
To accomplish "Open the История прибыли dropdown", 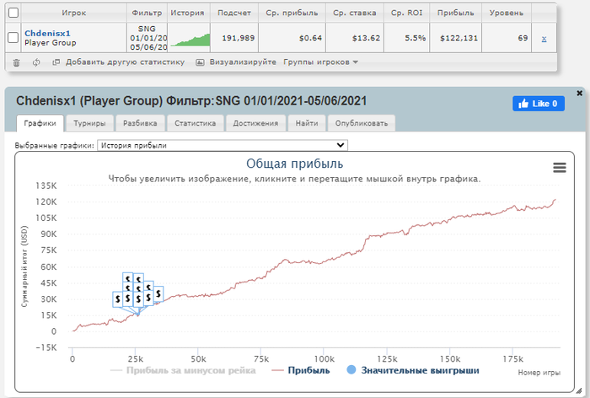I will (x=223, y=145).
